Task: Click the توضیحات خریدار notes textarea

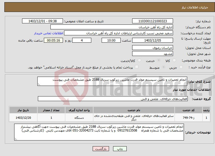Action: [99, 132]
